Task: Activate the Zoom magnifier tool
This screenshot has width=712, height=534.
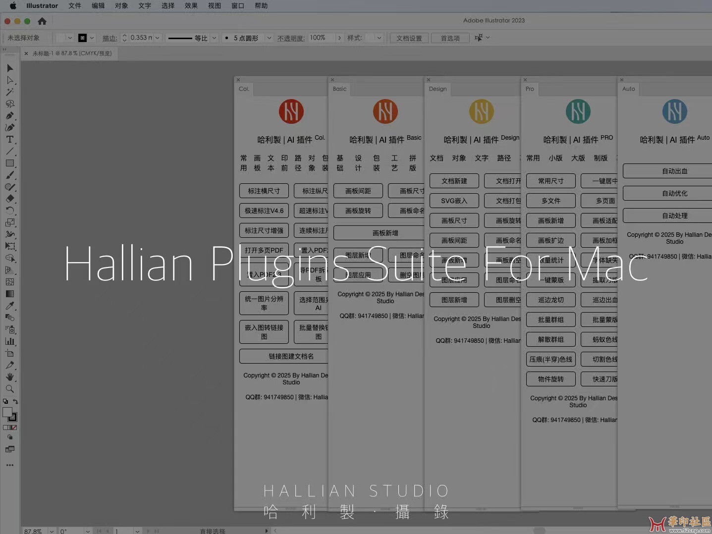Action: (x=10, y=389)
